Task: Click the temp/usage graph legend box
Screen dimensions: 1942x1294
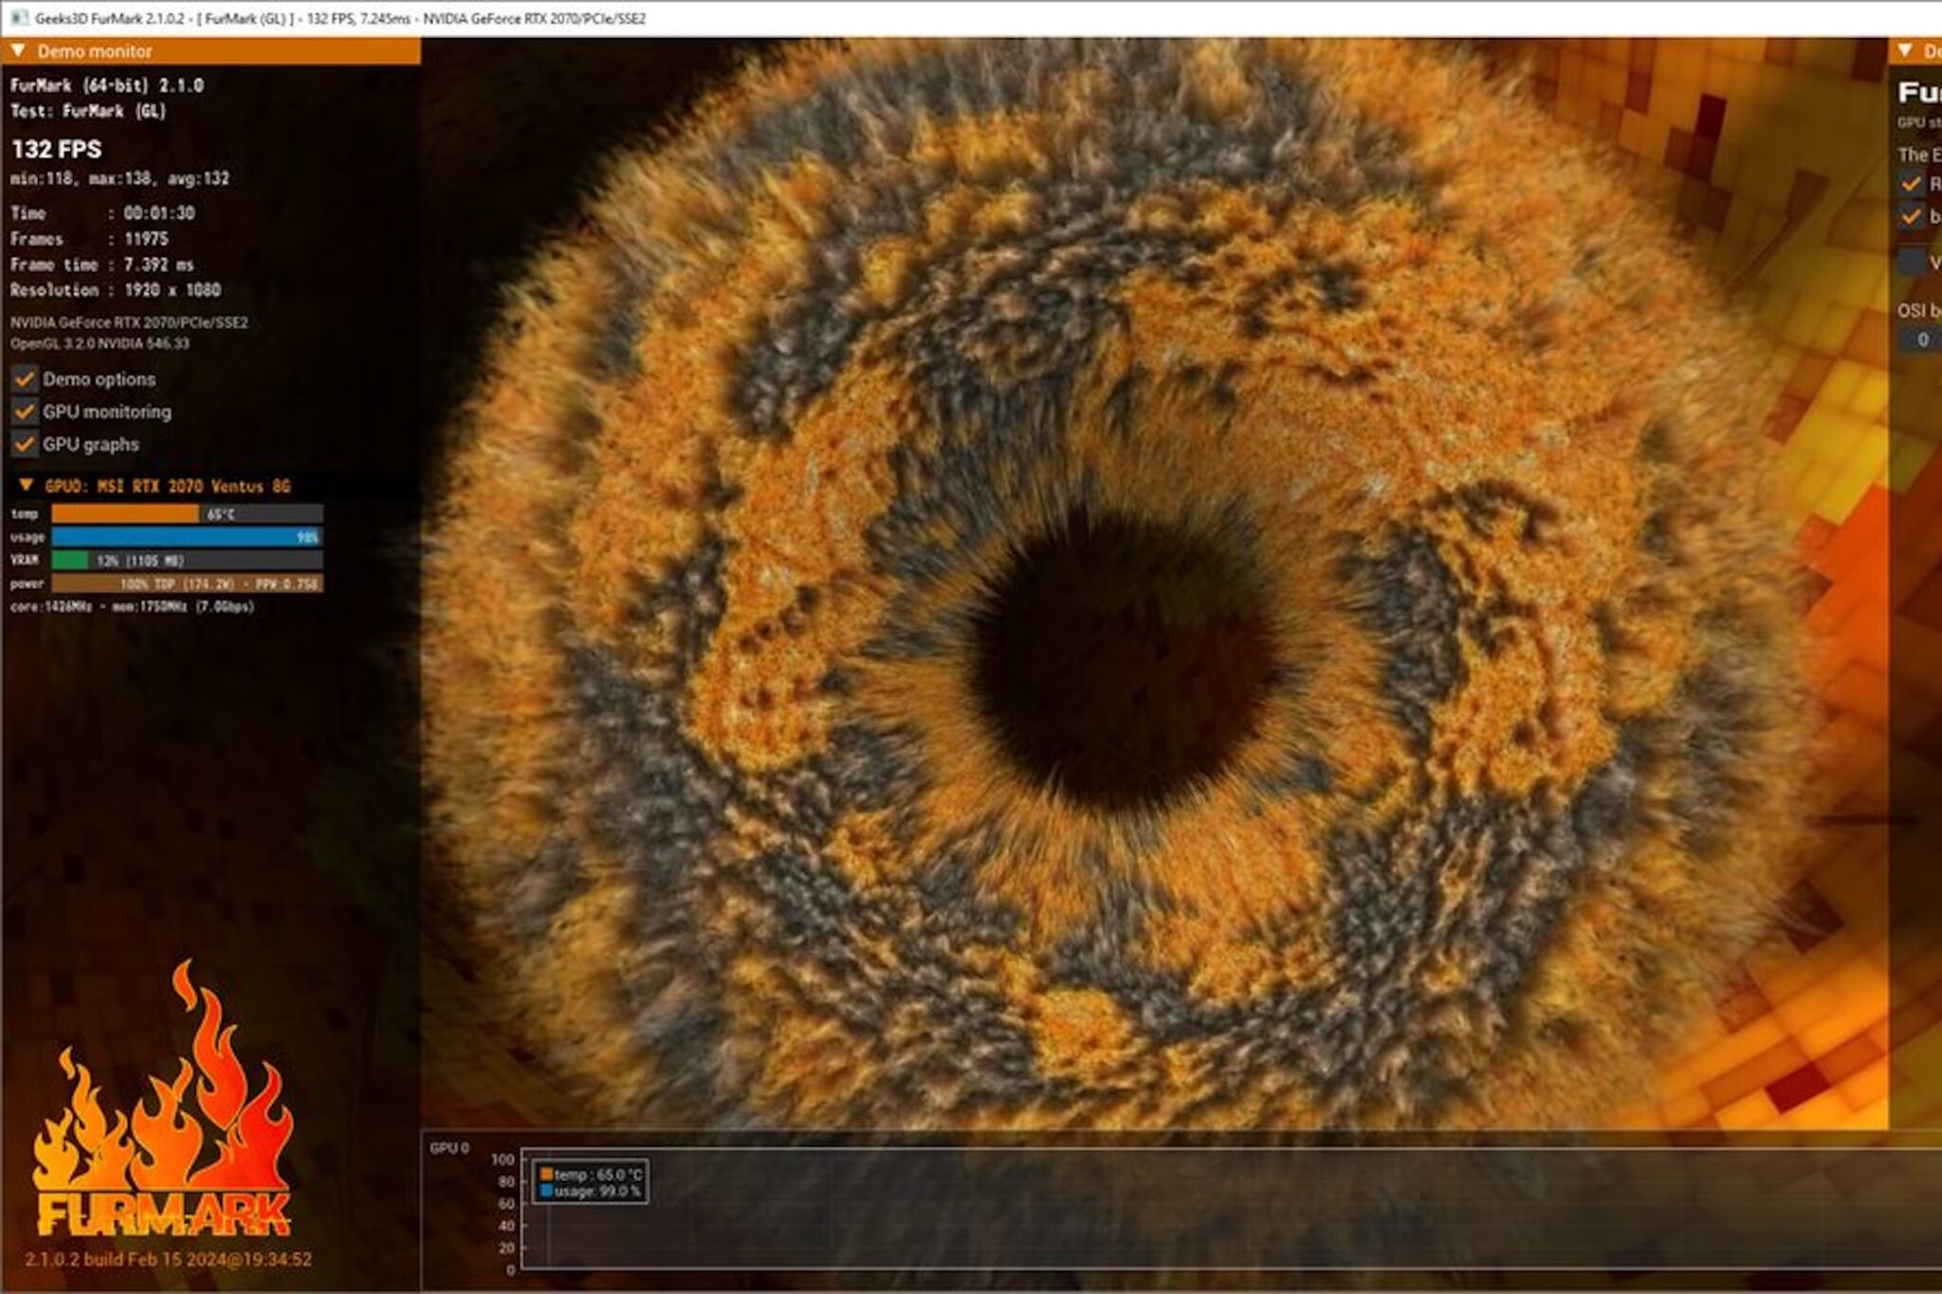Action: click(x=591, y=1182)
